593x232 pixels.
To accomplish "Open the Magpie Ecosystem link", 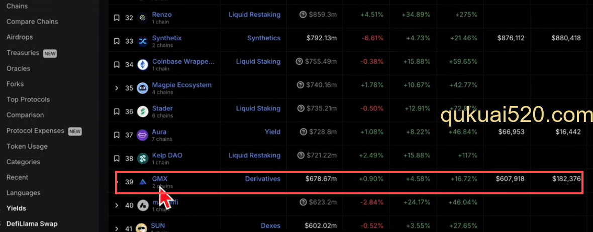I will click(181, 85).
